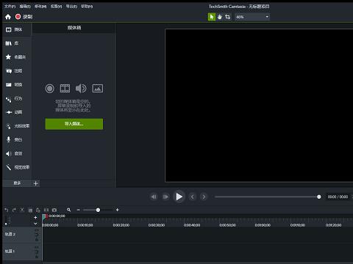
Task: Select the crop tool above the canvas
Action: [x=228, y=17]
